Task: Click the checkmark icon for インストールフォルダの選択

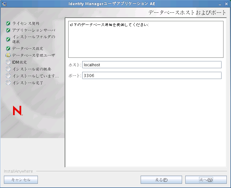Action: pos(8,39)
